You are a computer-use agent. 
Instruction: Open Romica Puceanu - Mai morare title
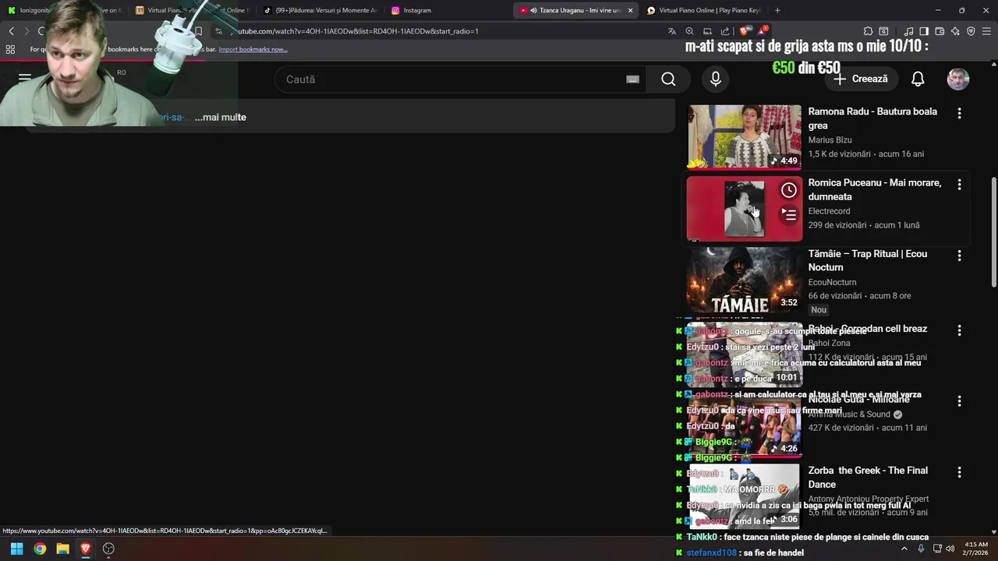(x=875, y=190)
